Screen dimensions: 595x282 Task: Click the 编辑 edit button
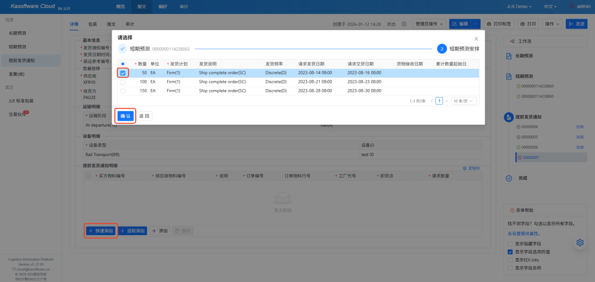[460, 24]
